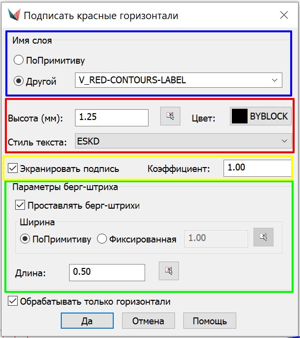Click the pick-length icon next to Длина
The width and height of the screenshot is (300, 338).
click(x=169, y=270)
